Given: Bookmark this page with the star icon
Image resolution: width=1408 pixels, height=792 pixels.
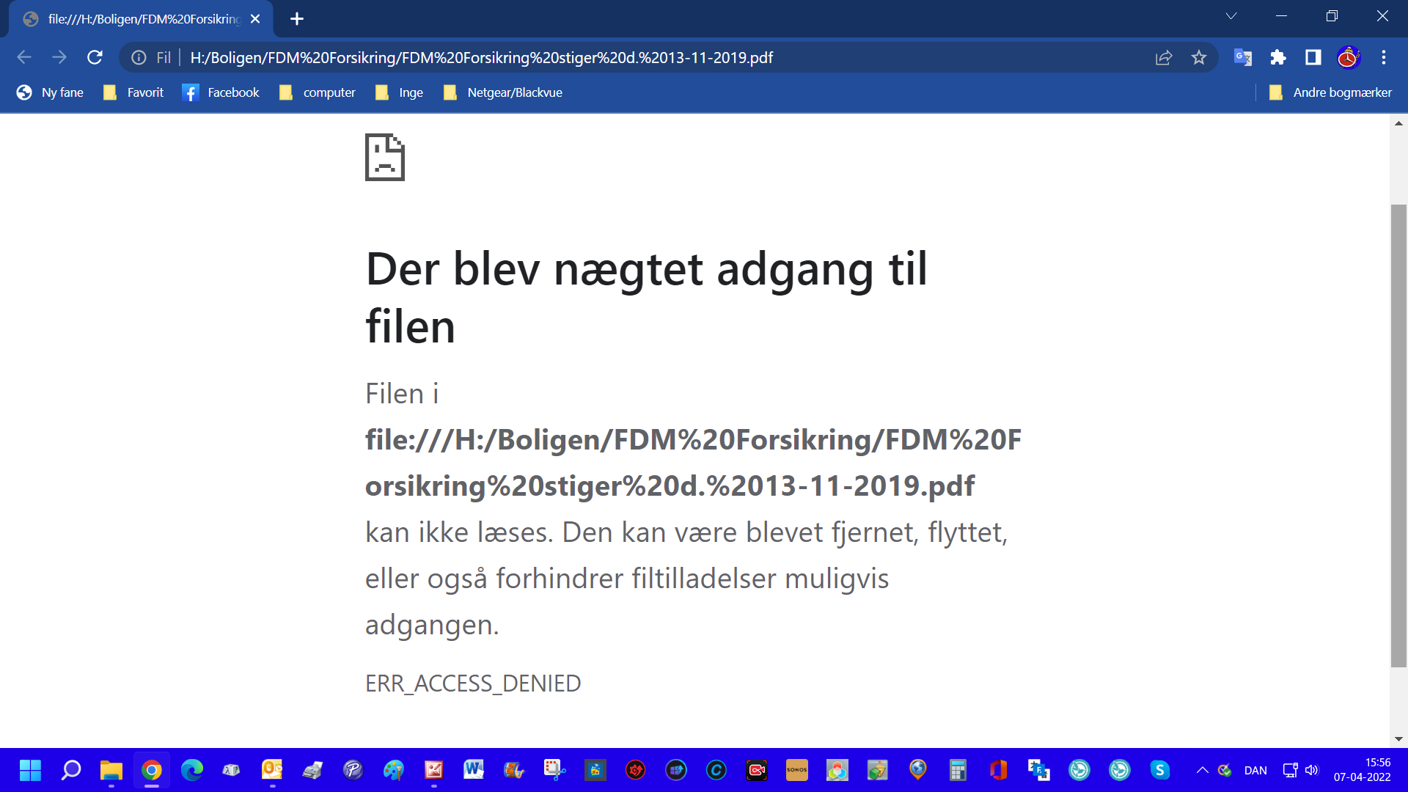Looking at the screenshot, I should [1199, 57].
